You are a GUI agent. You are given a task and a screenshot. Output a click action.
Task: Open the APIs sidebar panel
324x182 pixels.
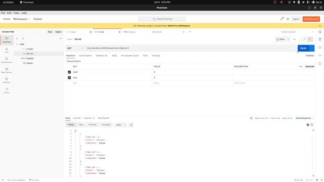pyautogui.click(x=7, y=50)
